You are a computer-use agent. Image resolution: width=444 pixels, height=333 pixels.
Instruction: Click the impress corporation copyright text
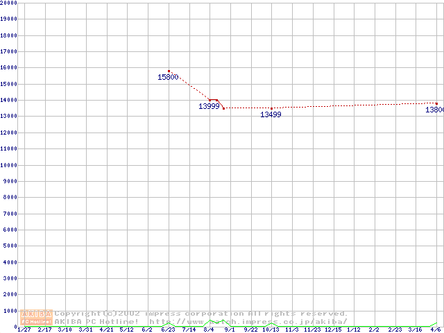pyautogui.click(x=201, y=314)
